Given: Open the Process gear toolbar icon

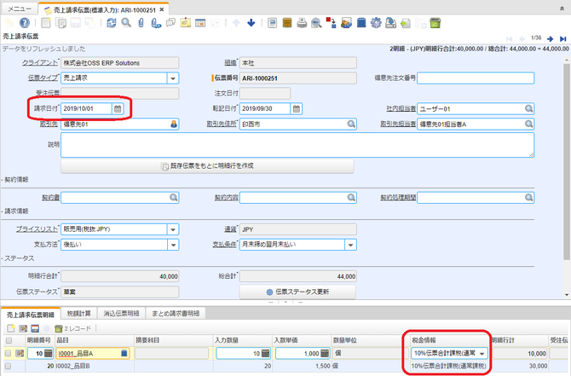Looking at the screenshot, I should coord(376,23).
